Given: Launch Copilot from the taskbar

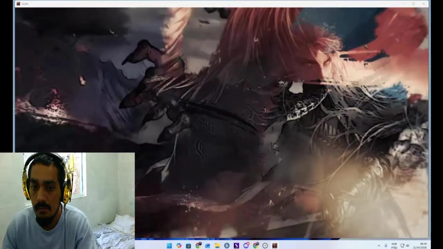Looking at the screenshot, I should 179,246.
